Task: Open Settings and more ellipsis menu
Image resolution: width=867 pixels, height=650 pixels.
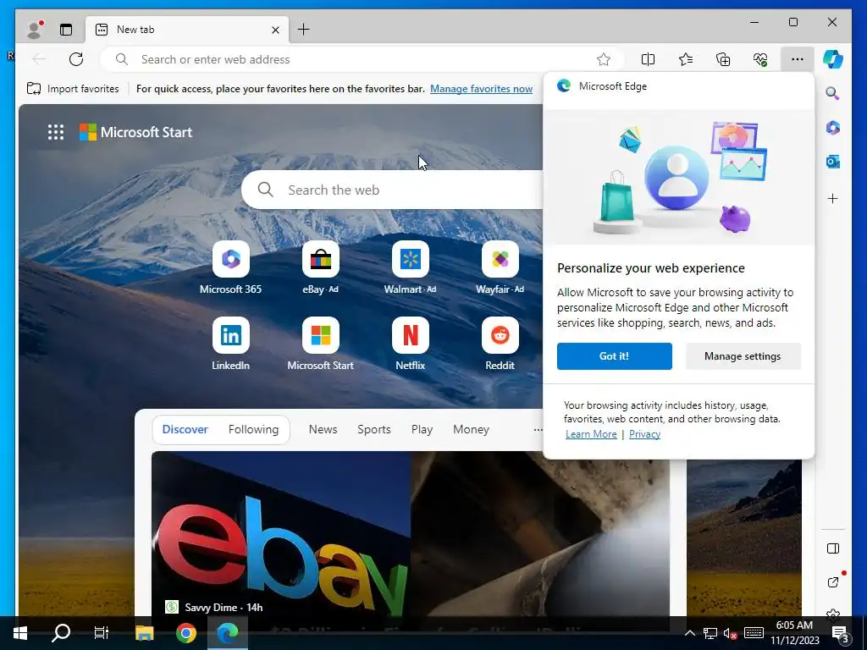Action: point(797,59)
